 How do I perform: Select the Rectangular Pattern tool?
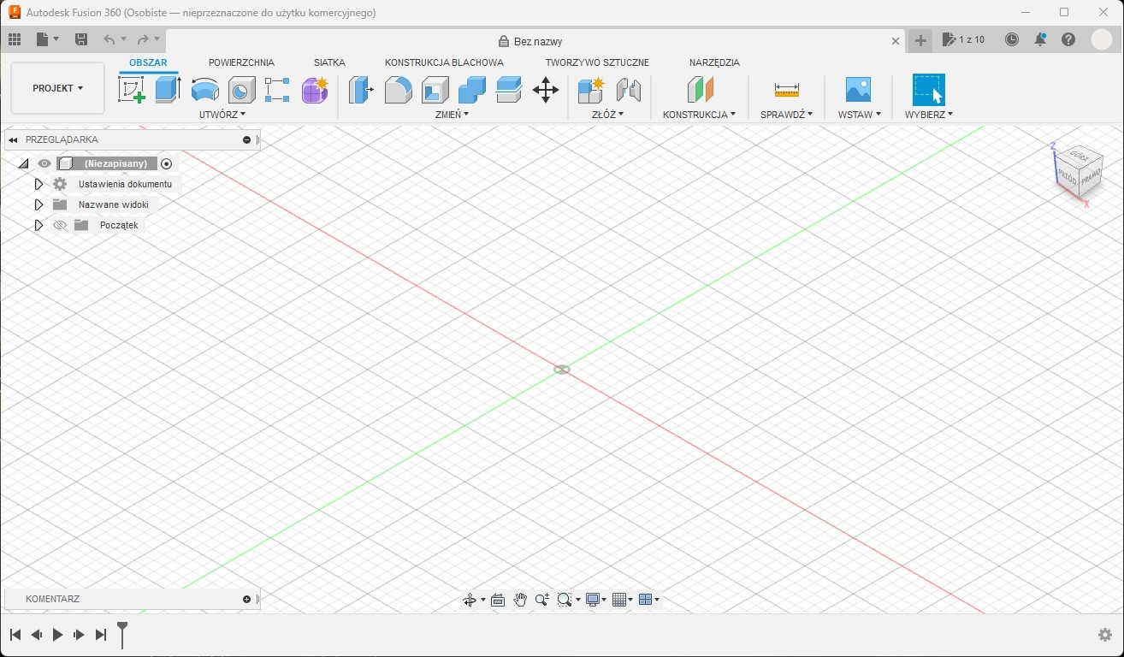pyautogui.click(x=277, y=90)
